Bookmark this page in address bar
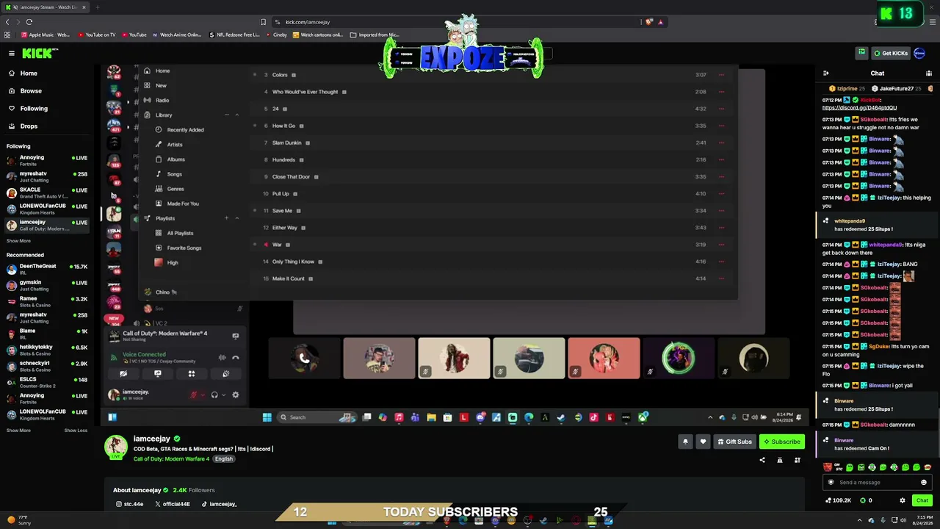The height and width of the screenshot is (529, 940). pos(264,22)
